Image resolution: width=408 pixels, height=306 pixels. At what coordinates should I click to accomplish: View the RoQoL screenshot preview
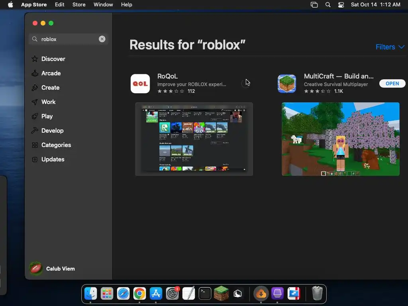coord(194,139)
